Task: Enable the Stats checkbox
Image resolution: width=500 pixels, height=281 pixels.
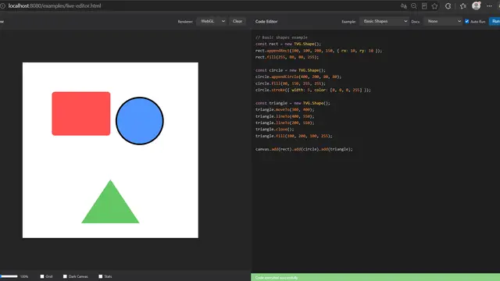Action: (x=101, y=276)
